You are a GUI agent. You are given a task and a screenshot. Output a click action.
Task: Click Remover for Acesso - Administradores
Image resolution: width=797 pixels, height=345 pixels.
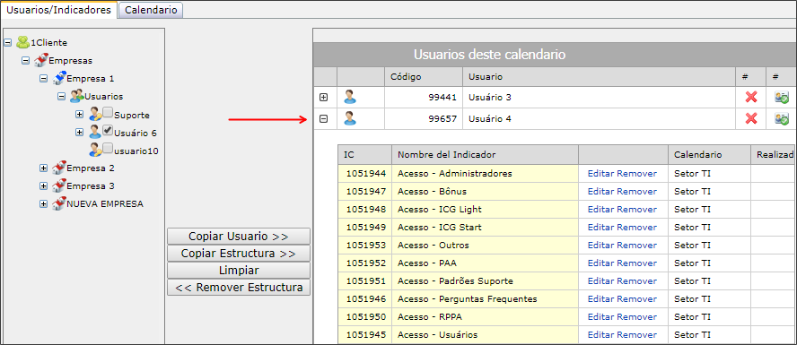pos(637,174)
